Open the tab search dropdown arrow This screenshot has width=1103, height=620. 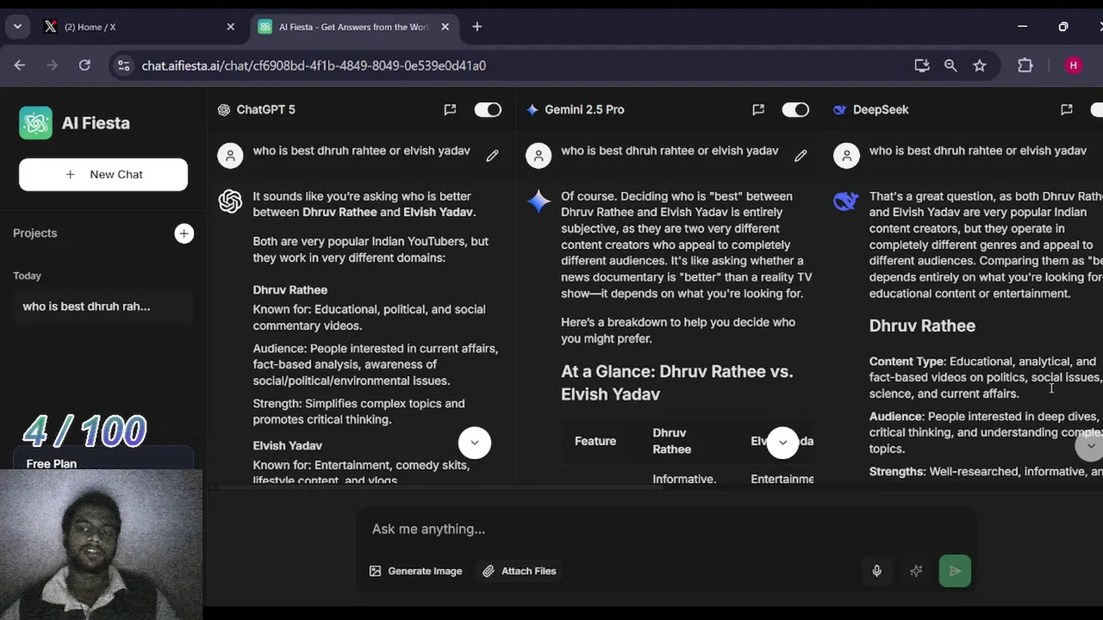[x=17, y=27]
